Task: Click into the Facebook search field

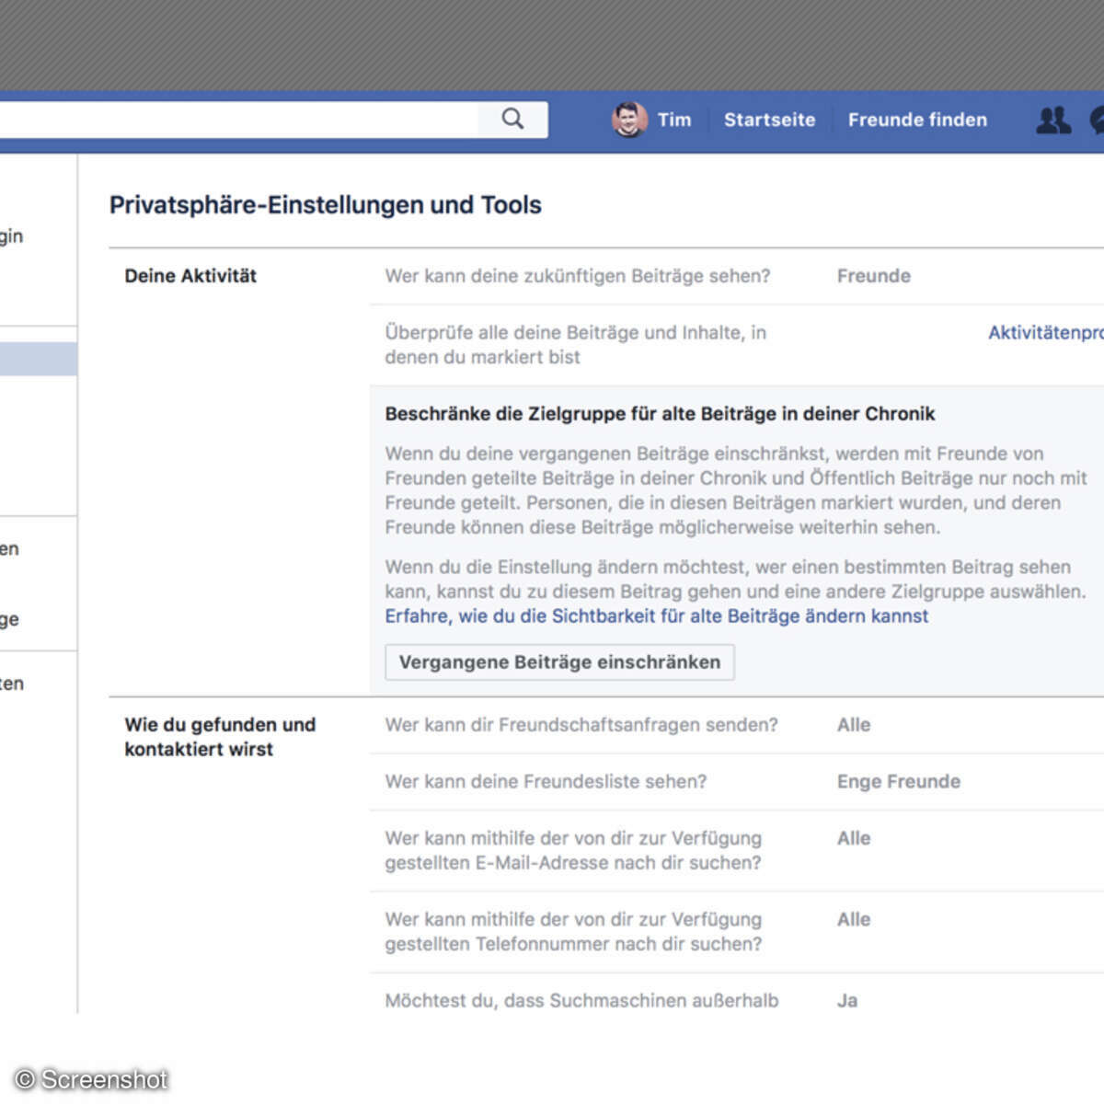Action: [x=239, y=120]
